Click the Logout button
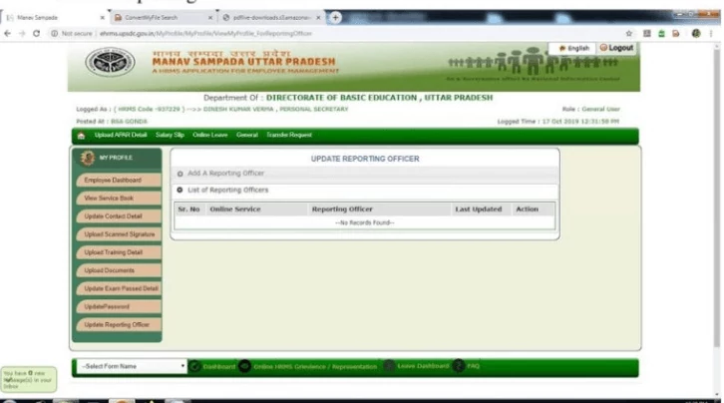Image resolution: width=724 pixels, height=403 pixels. pos(616,48)
